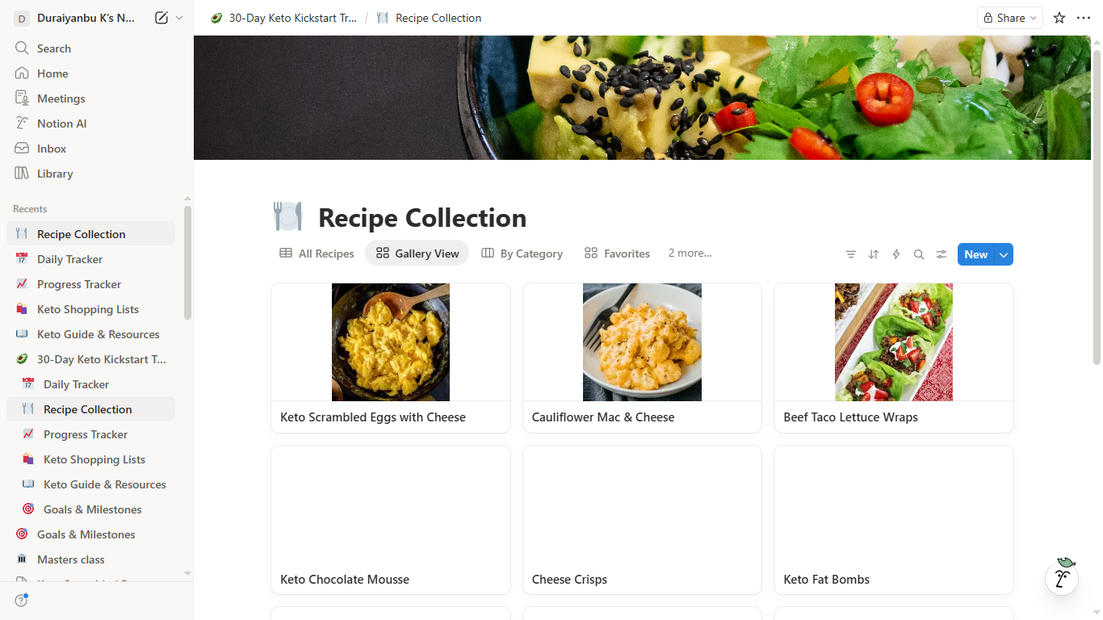Click the Share button
The height and width of the screenshot is (620, 1103).
1009,18
